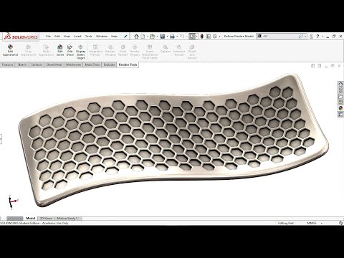Click the Print icon
The image size is (344, 258).
click(x=172, y=37)
